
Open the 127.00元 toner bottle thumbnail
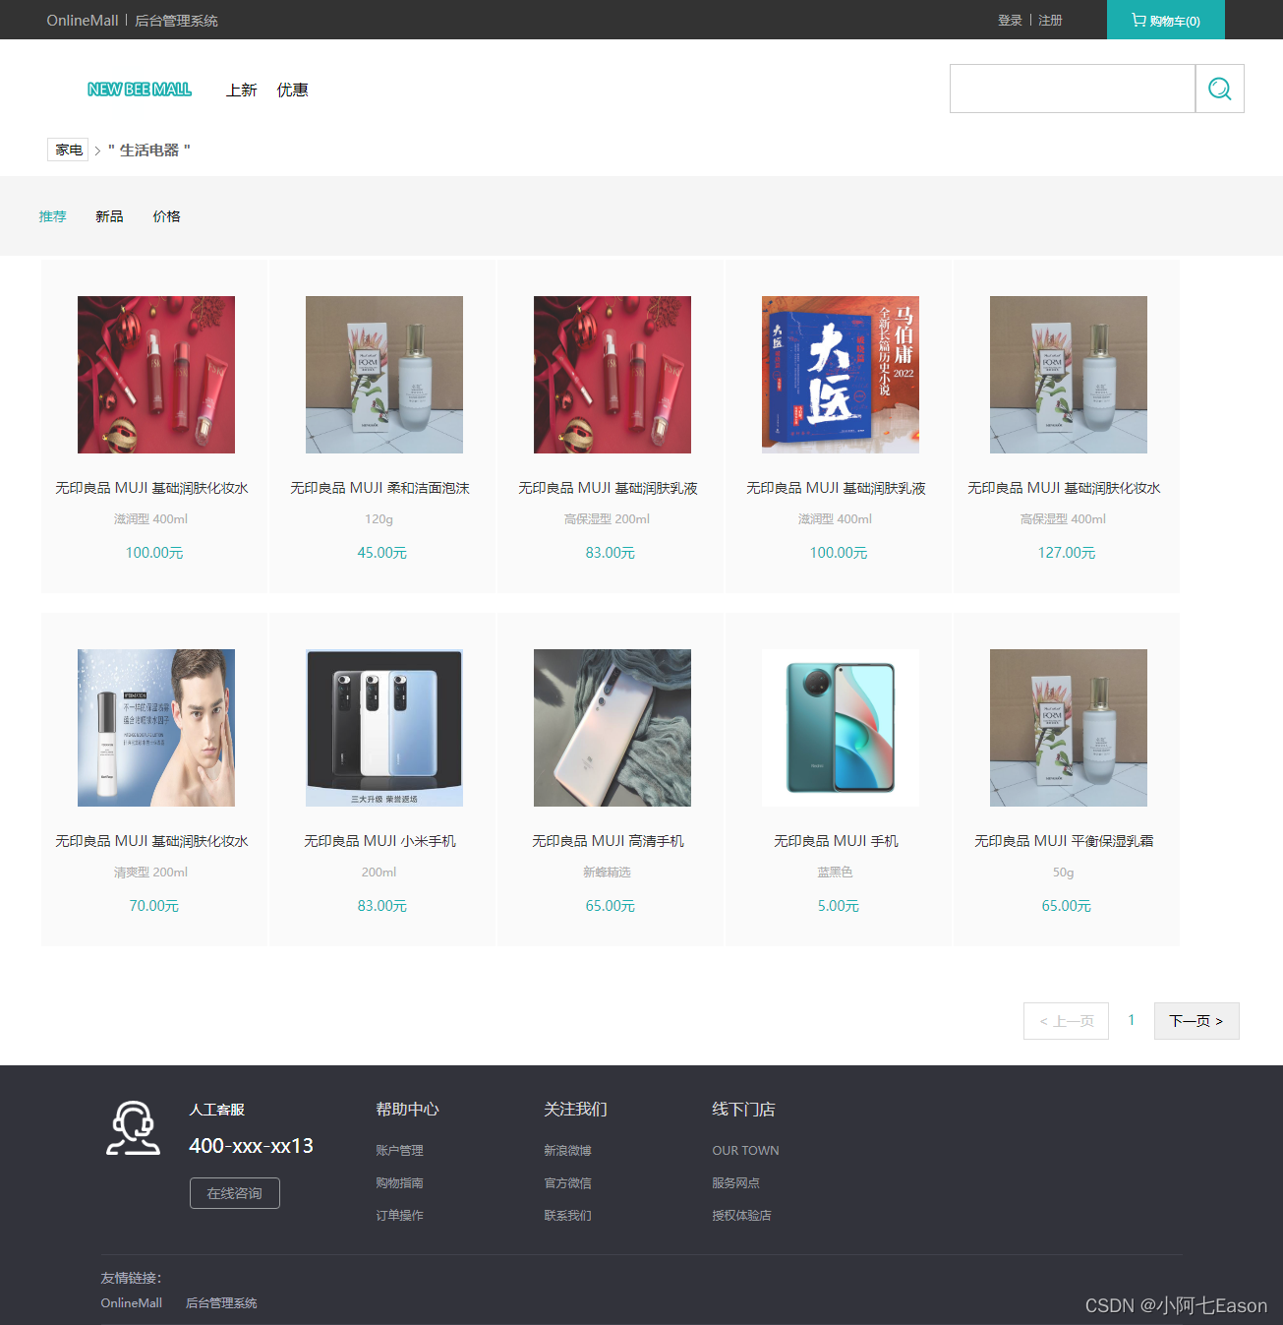1069,375
